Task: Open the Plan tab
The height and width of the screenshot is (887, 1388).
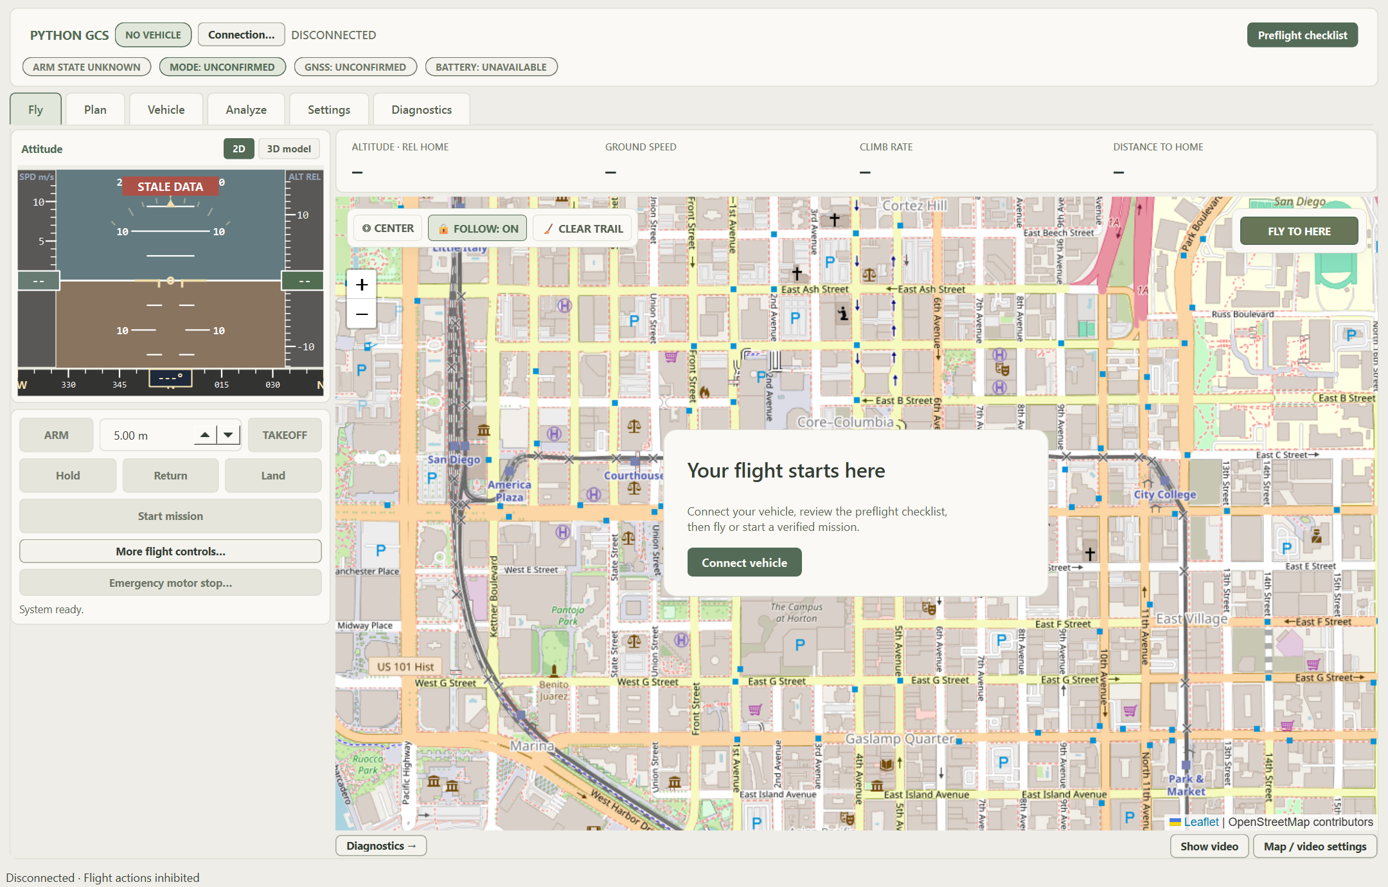Action: click(x=95, y=109)
